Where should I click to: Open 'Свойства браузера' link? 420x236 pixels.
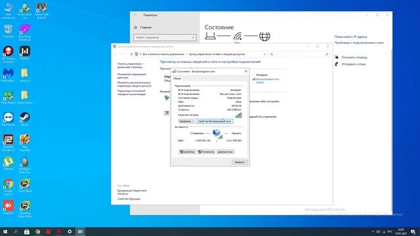[129, 199]
